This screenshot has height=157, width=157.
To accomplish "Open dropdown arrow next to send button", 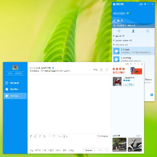I will pos(106,150).
